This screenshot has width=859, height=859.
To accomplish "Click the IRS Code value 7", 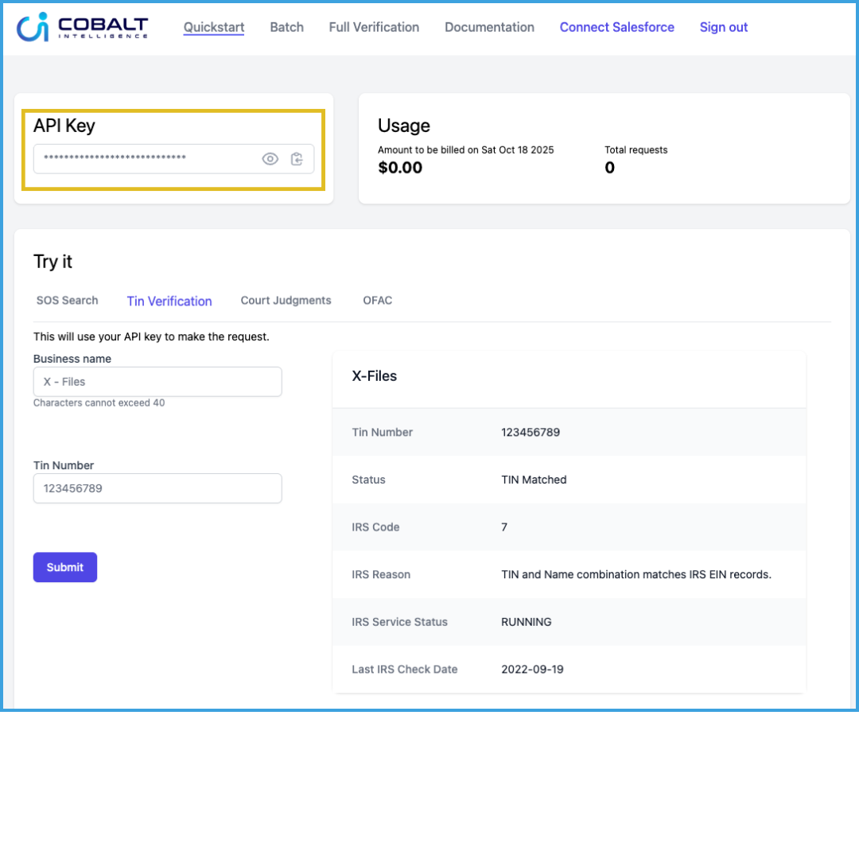I will 504,527.
